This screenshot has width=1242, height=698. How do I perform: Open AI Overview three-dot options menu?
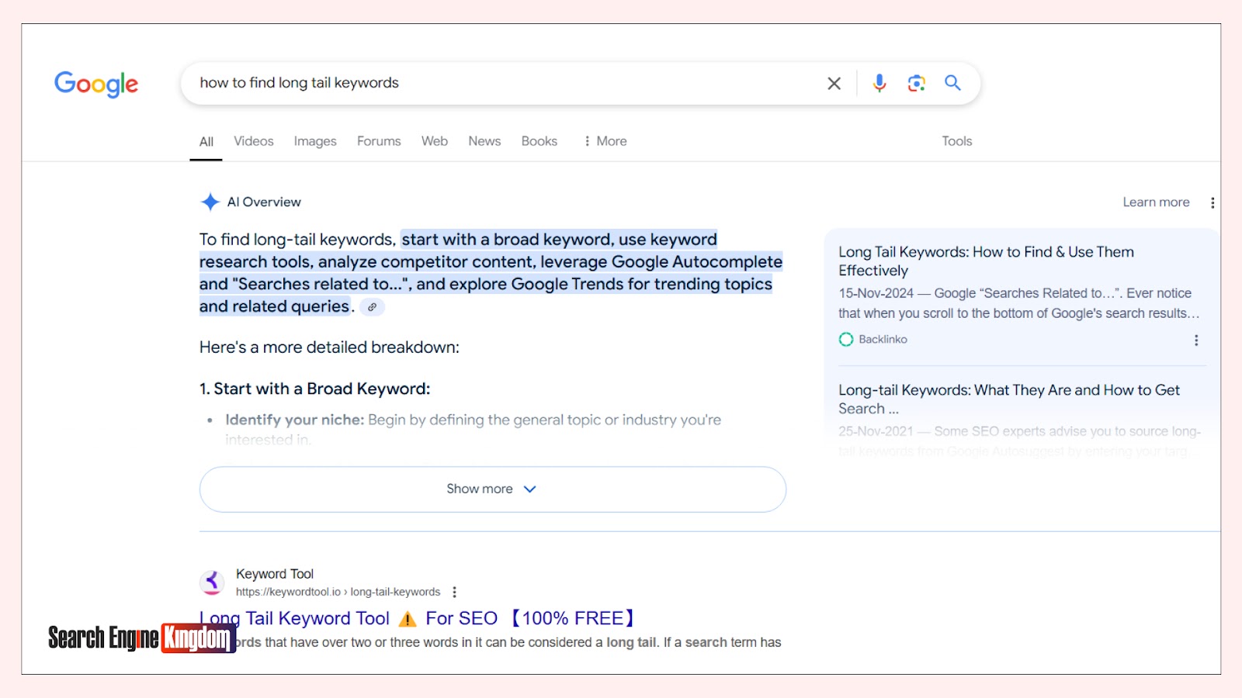[x=1213, y=202]
